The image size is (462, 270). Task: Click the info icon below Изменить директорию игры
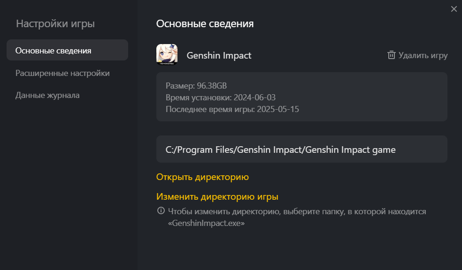[x=161, y=211]
